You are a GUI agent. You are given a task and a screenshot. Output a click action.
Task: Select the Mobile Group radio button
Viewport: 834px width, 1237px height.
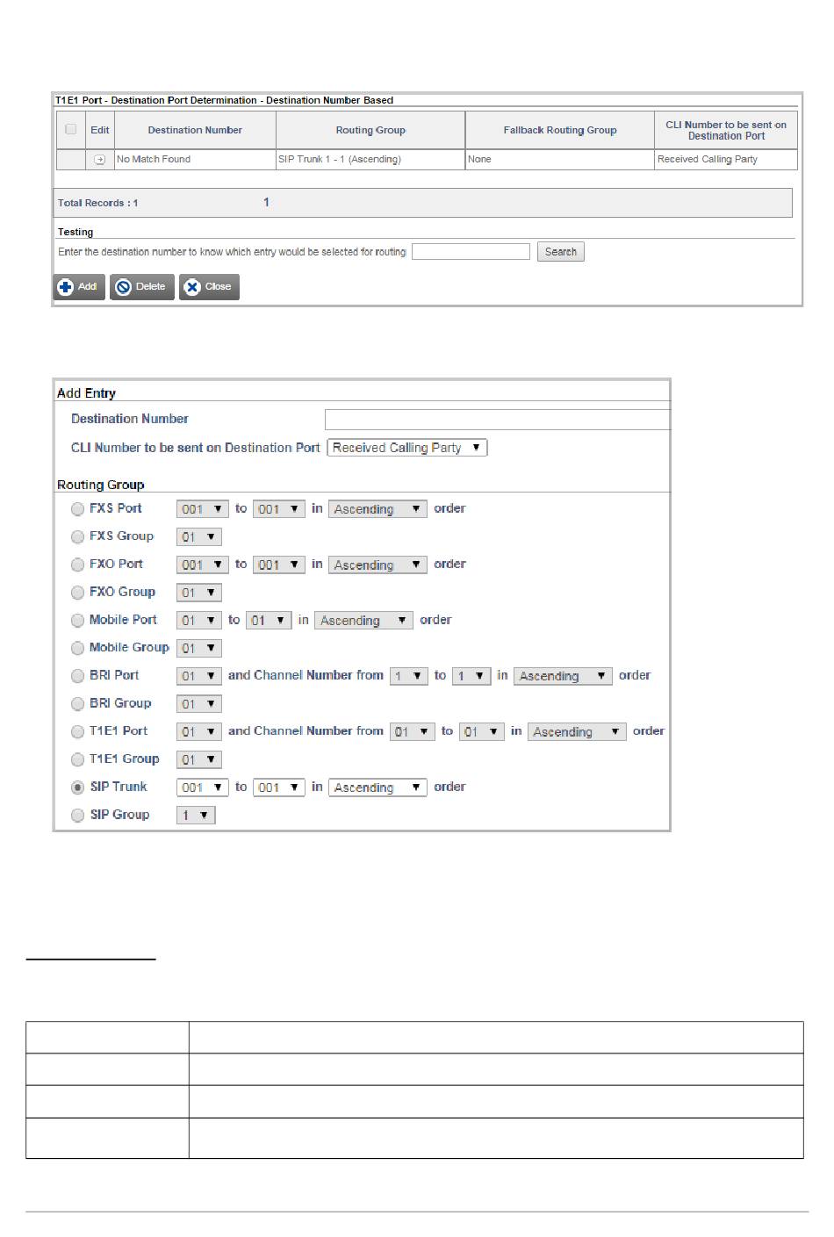(77, 649)
